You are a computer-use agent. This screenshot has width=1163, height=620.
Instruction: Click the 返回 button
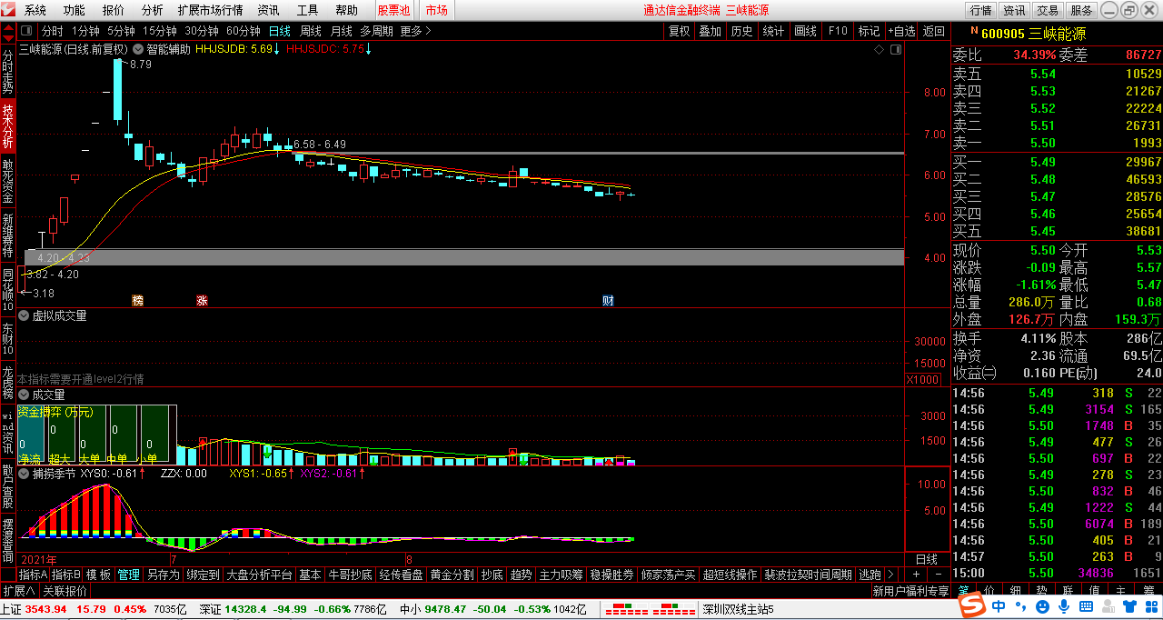(934, 31)
